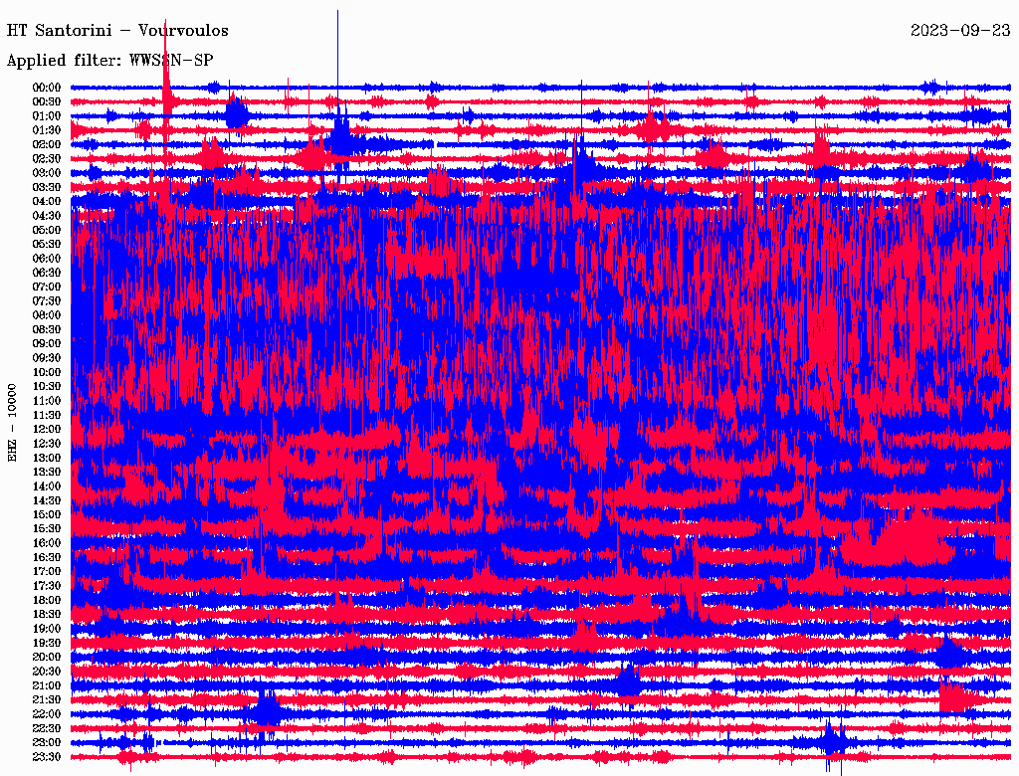Image resolution: width=1019 pixels, height=776 pixels.
Task: Select the 04:30 time label
Action: pos(46,216)
